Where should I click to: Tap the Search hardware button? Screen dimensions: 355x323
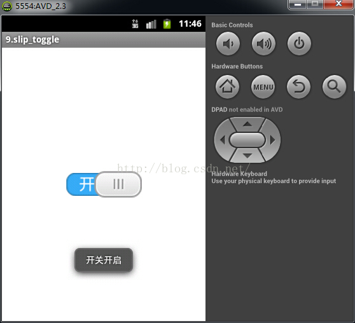pyautogui.click(x=334, y=86)
